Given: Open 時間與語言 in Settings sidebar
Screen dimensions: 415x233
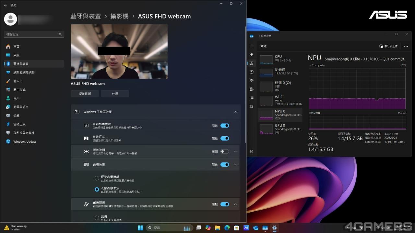Looking at the screenshot, I should (x=34, y=107).
